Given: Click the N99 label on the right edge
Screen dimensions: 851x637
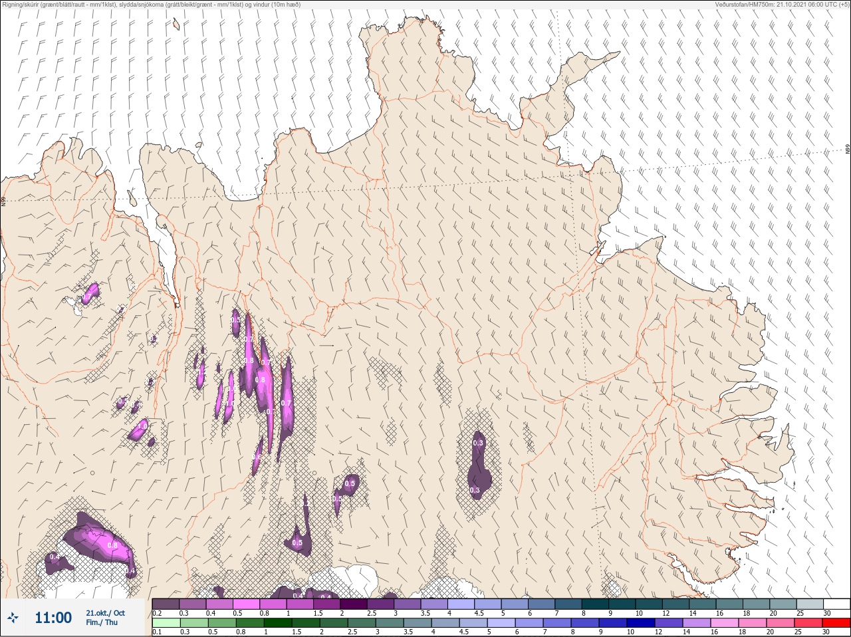Looking at the screenshot, I should pos(848,150).
